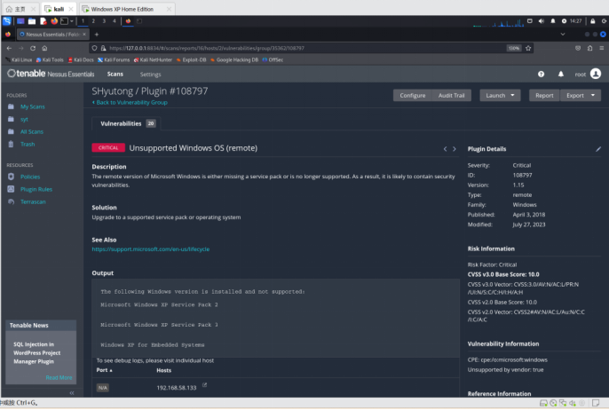
Task: Open the Google Hacking DB bookmark
Action: (234, 59)
